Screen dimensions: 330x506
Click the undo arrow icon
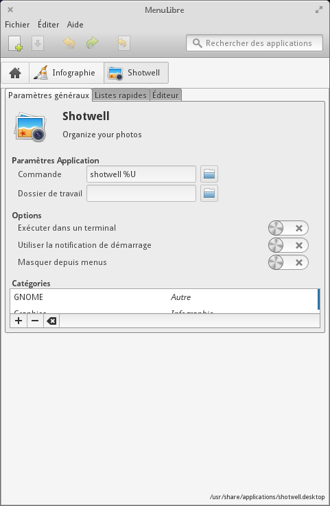(69, 43)
